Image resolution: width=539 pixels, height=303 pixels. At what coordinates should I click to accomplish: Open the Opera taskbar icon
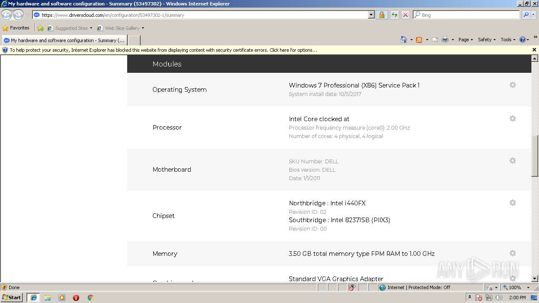(76, 298)
